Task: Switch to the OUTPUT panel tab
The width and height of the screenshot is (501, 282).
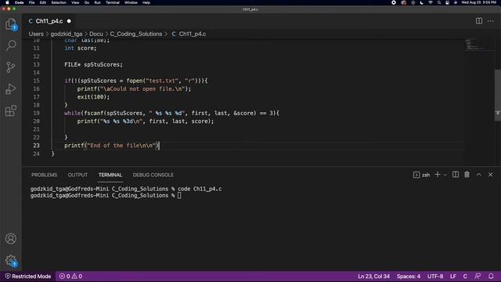Action: point(77,175)
